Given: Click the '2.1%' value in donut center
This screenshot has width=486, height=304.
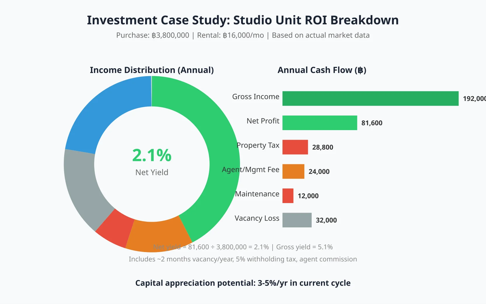Looking at the screenshot, I should click(152, 155).
